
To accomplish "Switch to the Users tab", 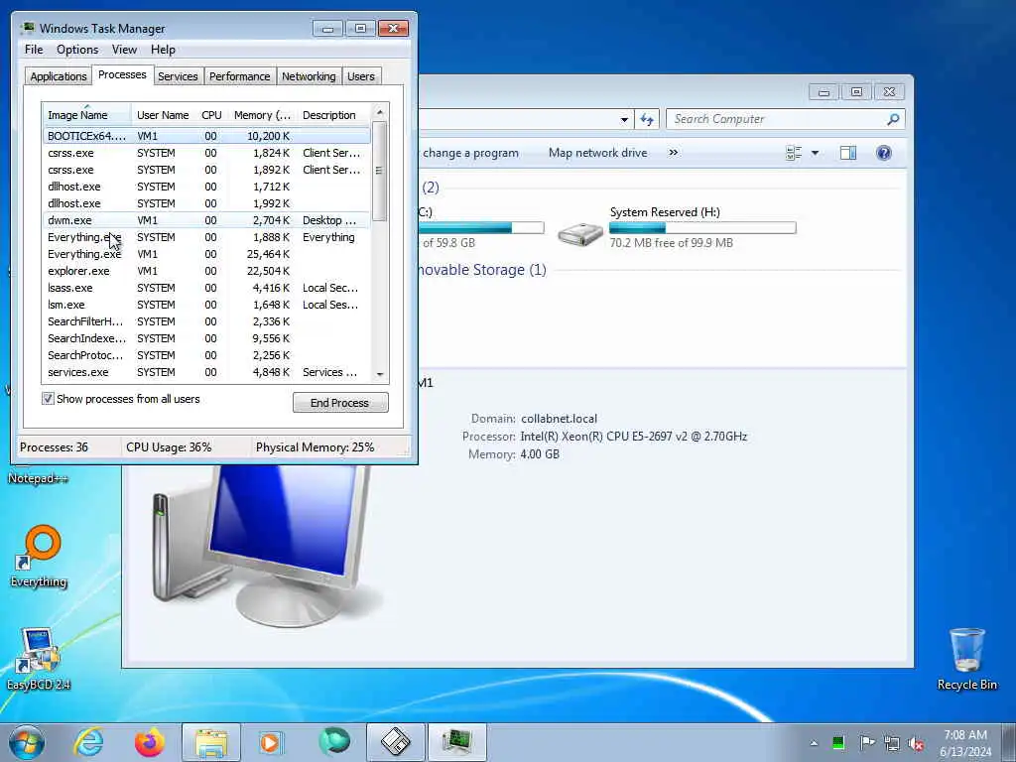I will [361, 76].
